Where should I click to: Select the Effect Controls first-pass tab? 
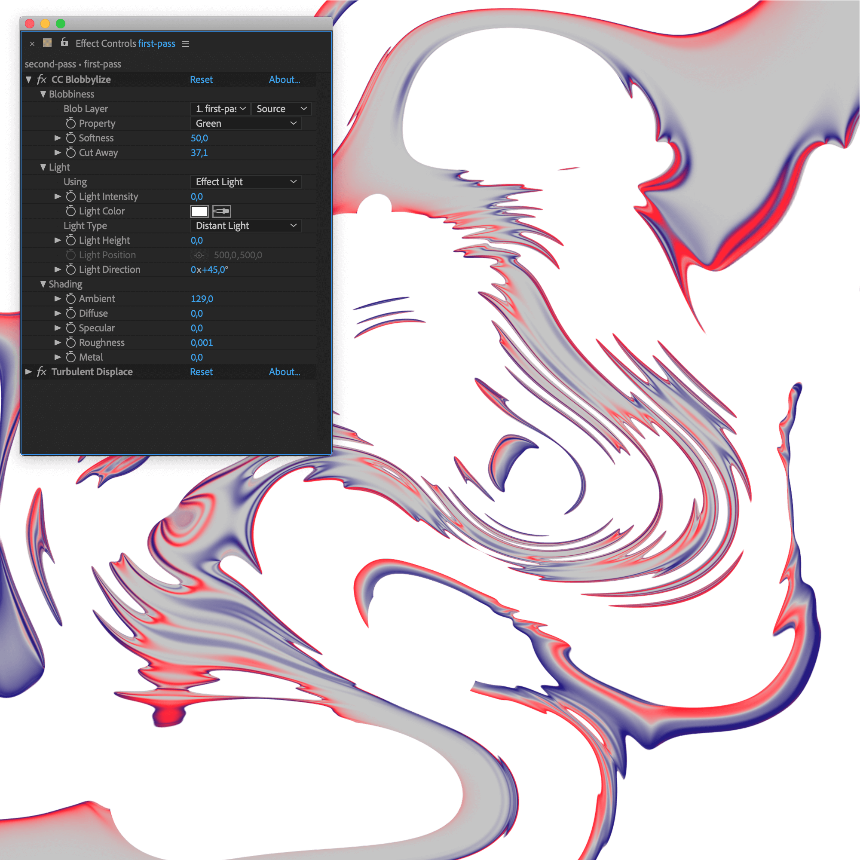pyautogui.click(x=125, y=44)
